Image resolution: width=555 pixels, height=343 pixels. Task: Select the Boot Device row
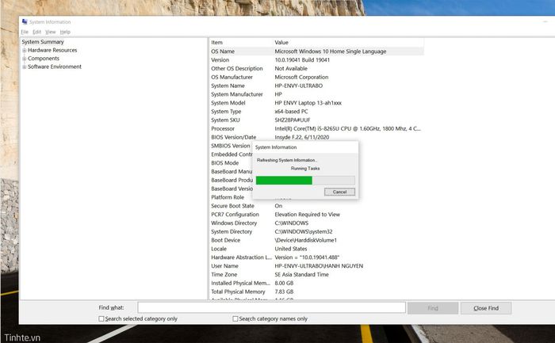(316, 240)
